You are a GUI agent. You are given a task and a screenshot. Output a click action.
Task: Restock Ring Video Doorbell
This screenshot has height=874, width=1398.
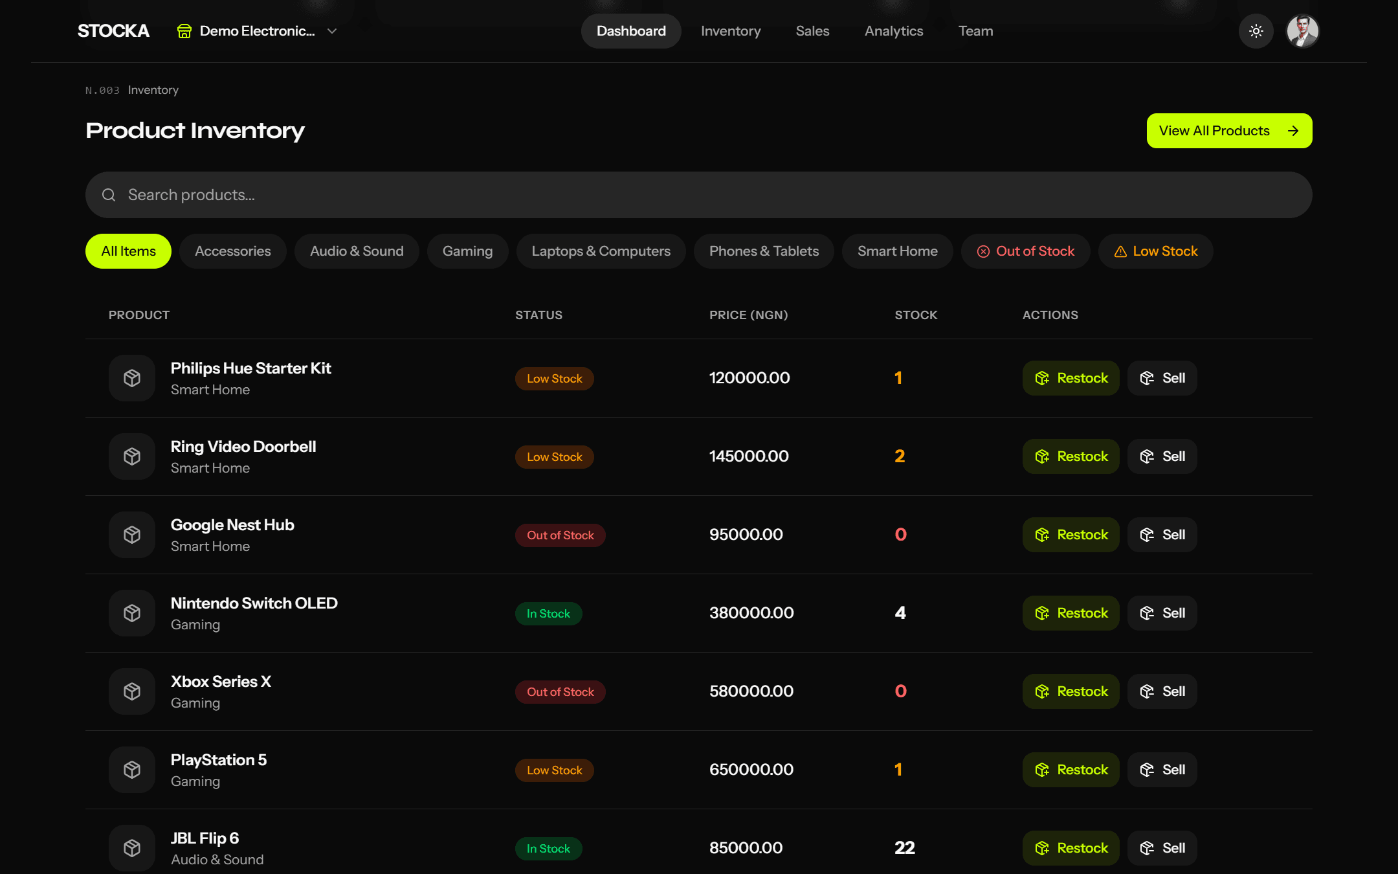tap(1071, 456)
